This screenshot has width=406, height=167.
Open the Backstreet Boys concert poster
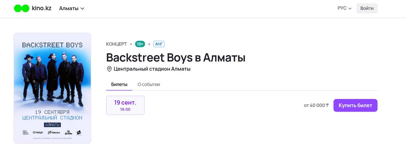pos(52,88)
